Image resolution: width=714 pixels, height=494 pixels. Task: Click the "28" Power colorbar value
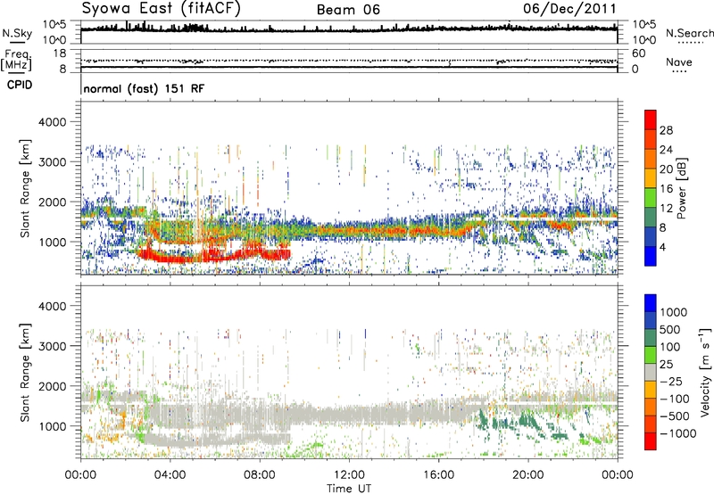pos(666,130)
